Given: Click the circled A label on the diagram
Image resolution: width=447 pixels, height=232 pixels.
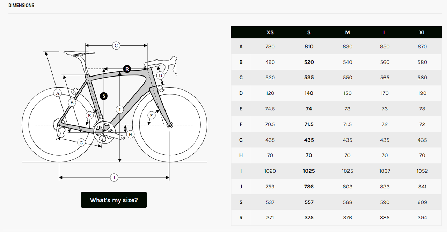Looking at the screenshot, I should pyautogui.click(x=58, y=93).
